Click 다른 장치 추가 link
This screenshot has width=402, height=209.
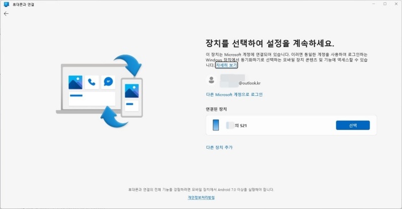tap(219, 147)
